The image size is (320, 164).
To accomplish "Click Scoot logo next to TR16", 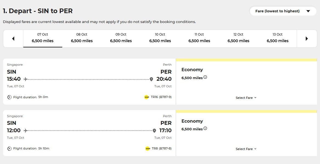I will [146, 97].
